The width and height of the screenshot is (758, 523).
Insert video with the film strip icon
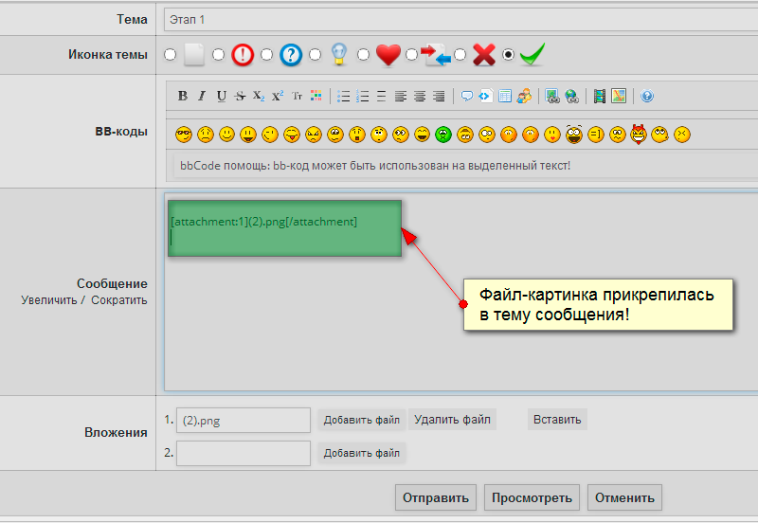[600, 96]
